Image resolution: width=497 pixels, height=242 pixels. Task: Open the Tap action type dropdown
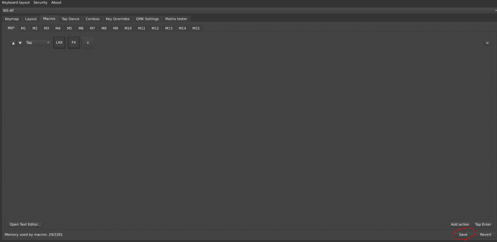click(x=38, y=43)
